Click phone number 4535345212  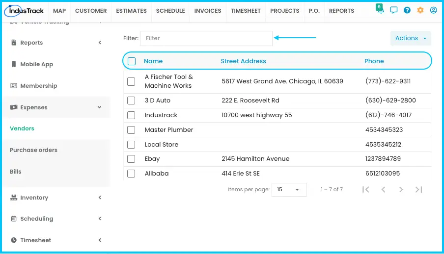tap(383, 145)
